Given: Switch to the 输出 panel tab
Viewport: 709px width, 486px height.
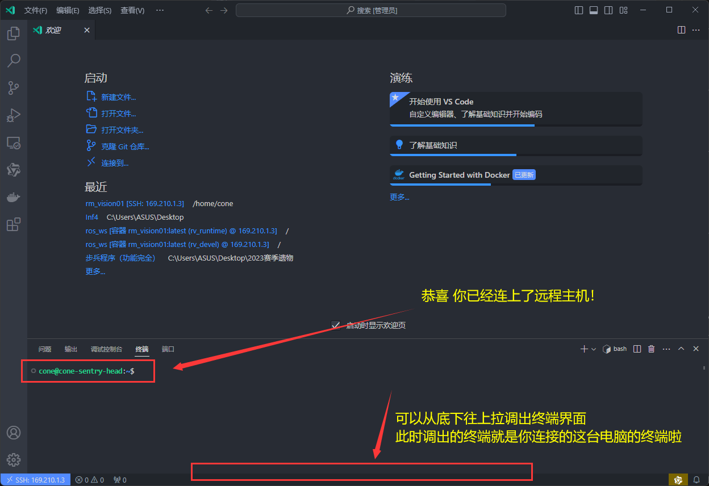Looking at the screenshot, I should (x=71, y=349).
